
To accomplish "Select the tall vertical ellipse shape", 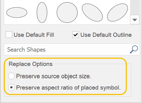I will pyautogui.click(x=42, y=12).
